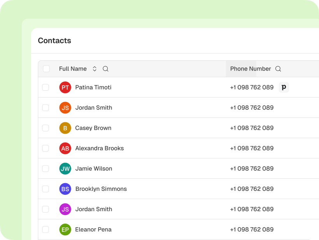Click Casey Brown's yellow B avatar

click(x=65, y=128)
